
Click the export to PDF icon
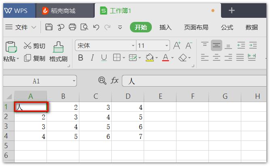click(61, 27)
